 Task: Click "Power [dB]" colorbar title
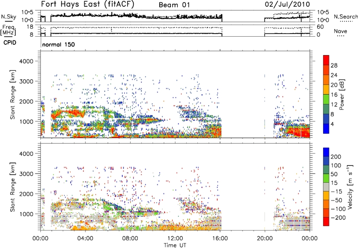pyautogui.click(x=342, y=94)
